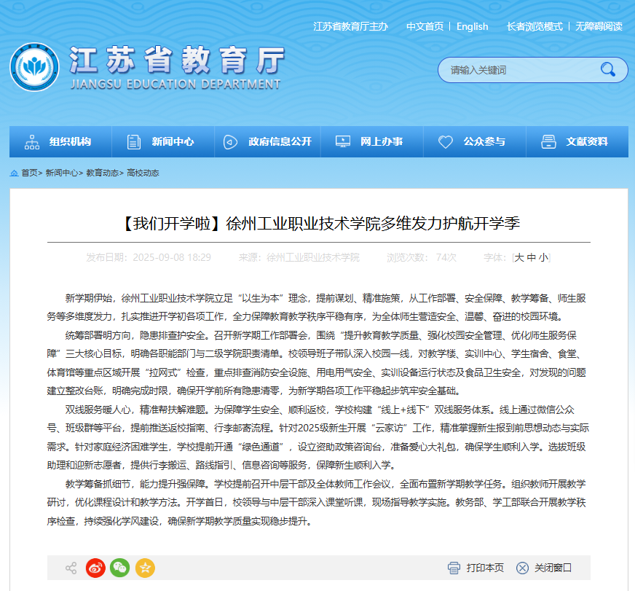
Task: Switch to the English site
Action: tap(472, 26)
